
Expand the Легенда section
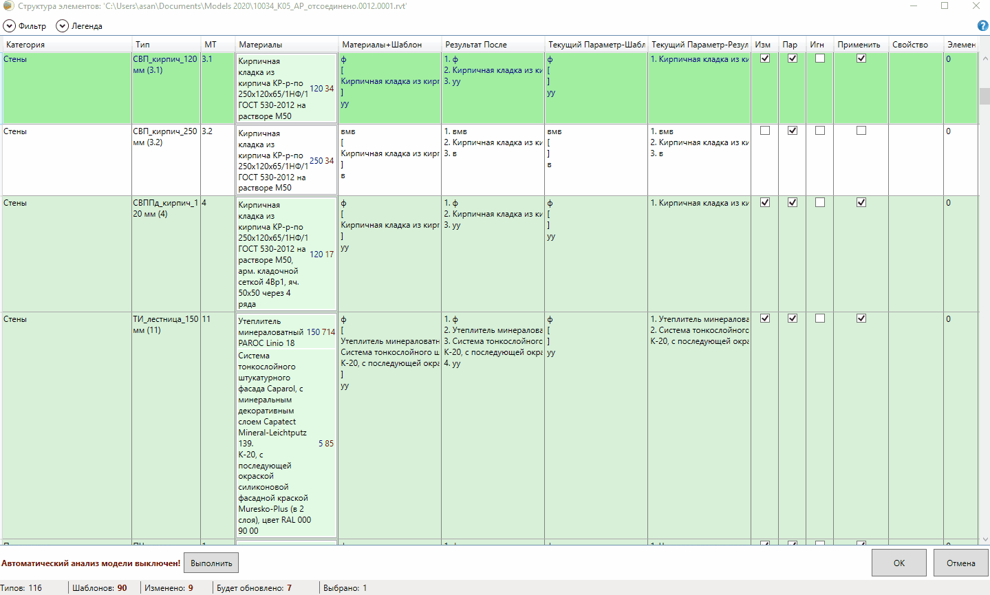pyautogui.click(x=79, y=26)
